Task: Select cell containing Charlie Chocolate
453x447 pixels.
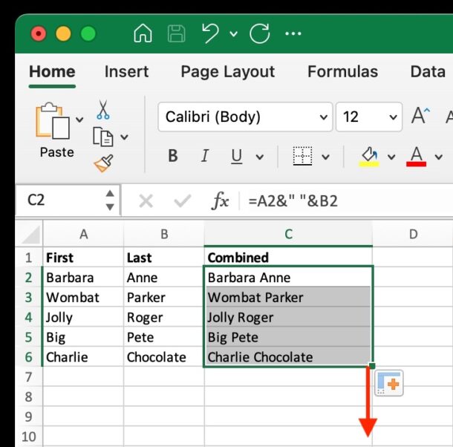Action: point(288,357)
